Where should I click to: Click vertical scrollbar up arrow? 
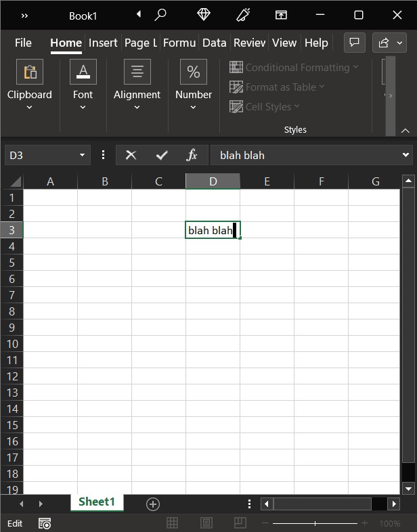pos(408,181)
